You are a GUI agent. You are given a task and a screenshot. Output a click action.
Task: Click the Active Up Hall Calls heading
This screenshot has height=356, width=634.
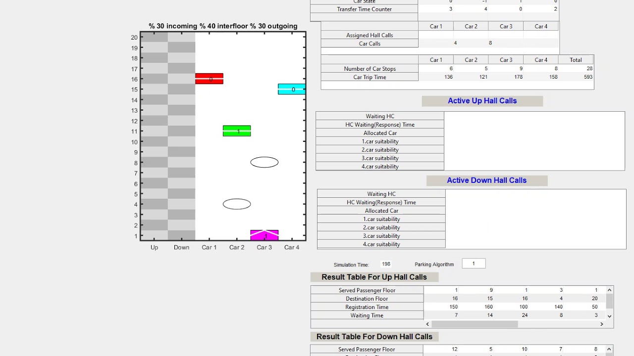482,101
